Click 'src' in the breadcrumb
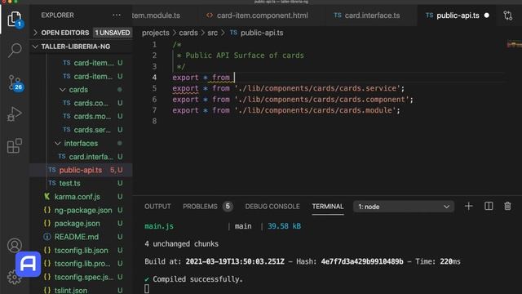 tap(212, 33)
